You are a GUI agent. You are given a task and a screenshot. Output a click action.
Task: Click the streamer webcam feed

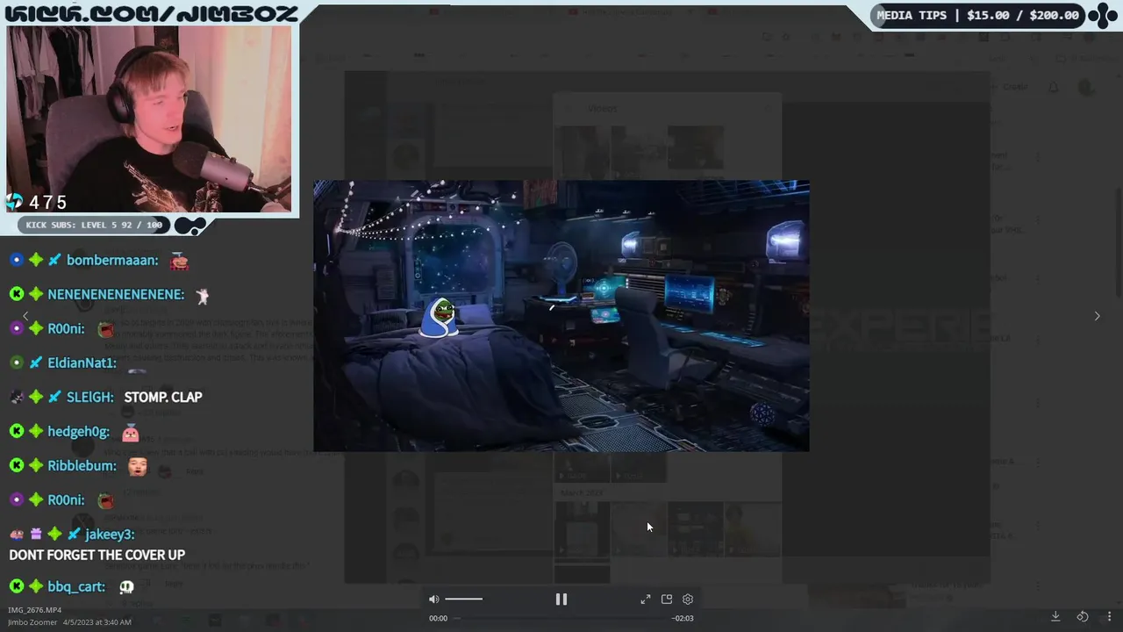pos(149,118)
